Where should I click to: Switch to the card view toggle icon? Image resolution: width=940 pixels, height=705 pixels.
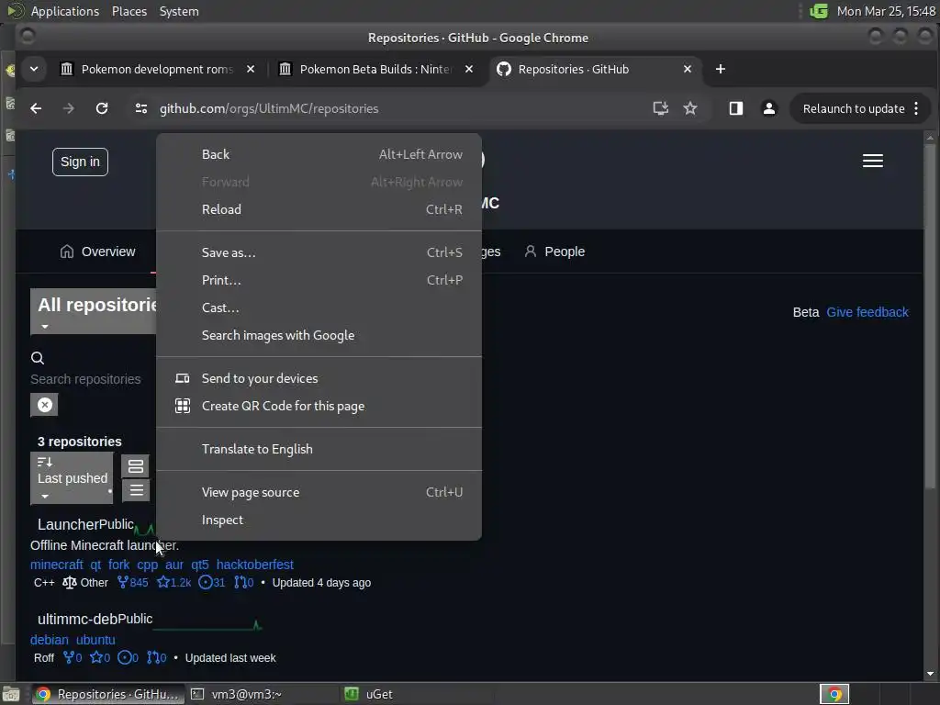(x=136, y=466)
